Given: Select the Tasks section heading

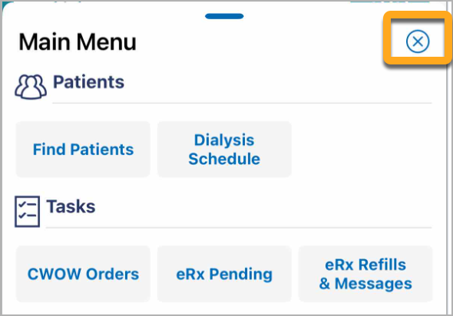Looking at the screenshot, I should coord(71,206).
